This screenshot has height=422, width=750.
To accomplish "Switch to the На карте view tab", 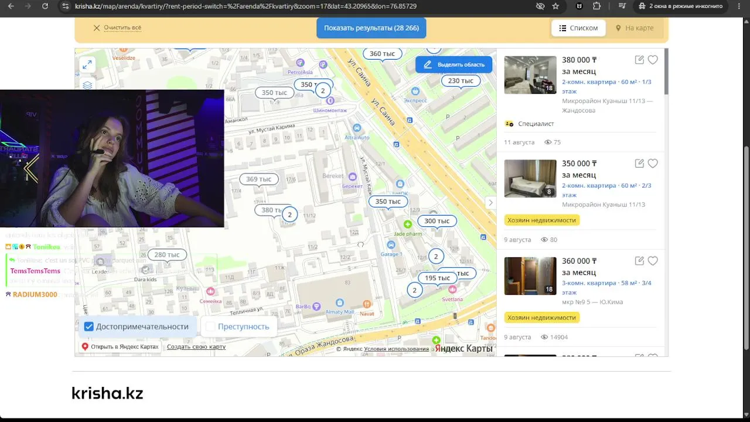I will (x=635, y=28).
